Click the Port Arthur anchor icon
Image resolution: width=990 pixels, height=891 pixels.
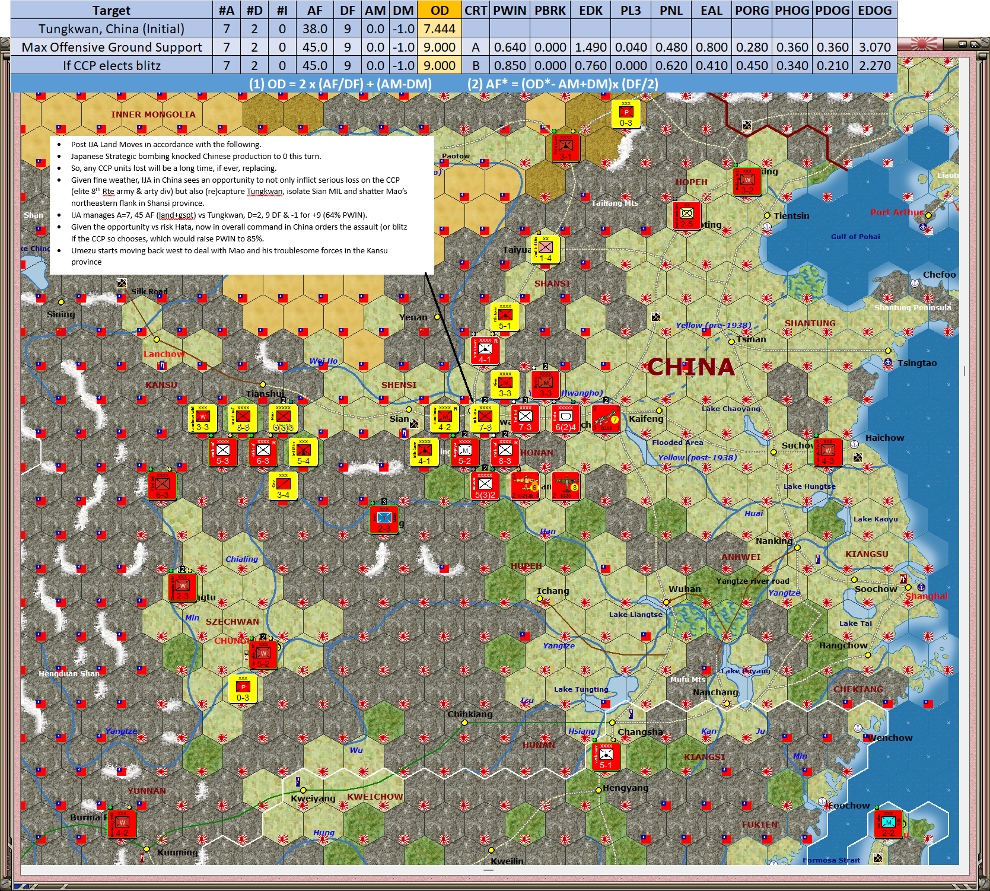[x=922, y=227]
